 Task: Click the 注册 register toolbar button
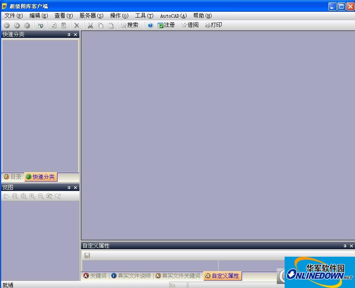point(166,25)
